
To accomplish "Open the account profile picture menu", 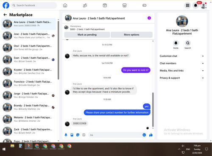I will [204, 6].
